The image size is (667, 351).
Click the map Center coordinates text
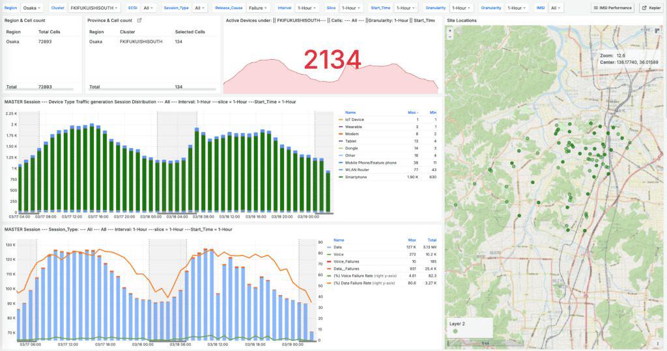629,62
